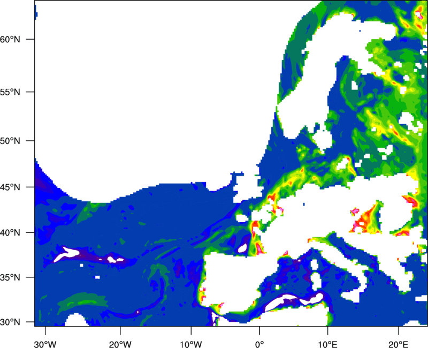Click the 45°N latitude label
The image size is (428, 348).
[x=10, y=187]
